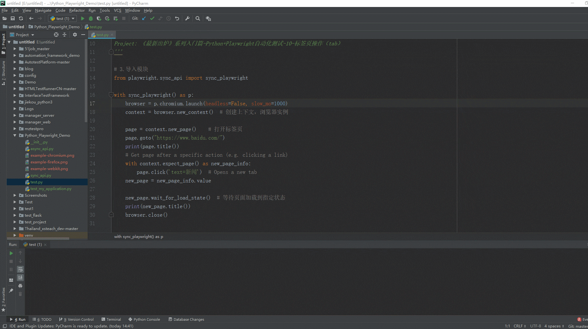Viewport: 588px width, 329px height.
Task: Open the 9: Version Control tool window
Action: click(77, 319)
